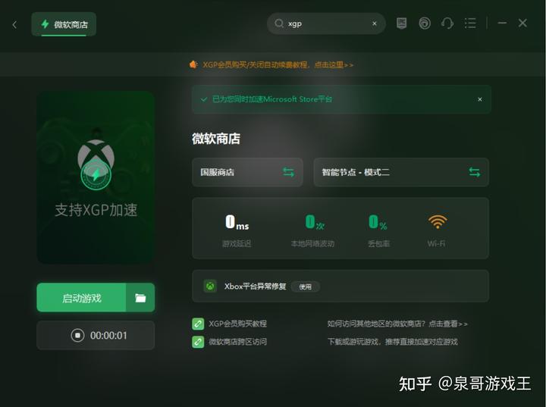Open the Ubisoft swirl icon
Viewport: 546px width, 407px height.
coord(425,23)
